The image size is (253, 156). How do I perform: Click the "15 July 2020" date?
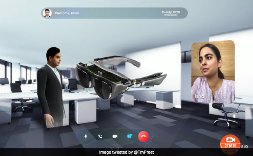click(x=171, y=12)
